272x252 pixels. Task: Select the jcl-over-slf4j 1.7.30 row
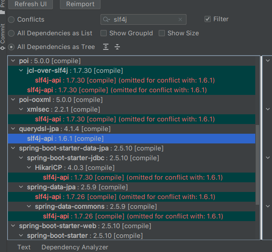point(131,71)
